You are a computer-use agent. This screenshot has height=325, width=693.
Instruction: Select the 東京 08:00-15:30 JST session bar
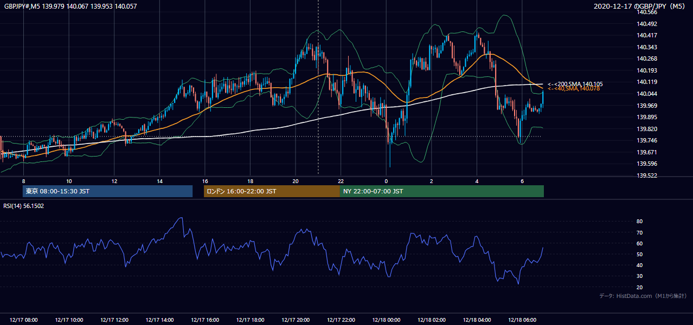(107, 191)
